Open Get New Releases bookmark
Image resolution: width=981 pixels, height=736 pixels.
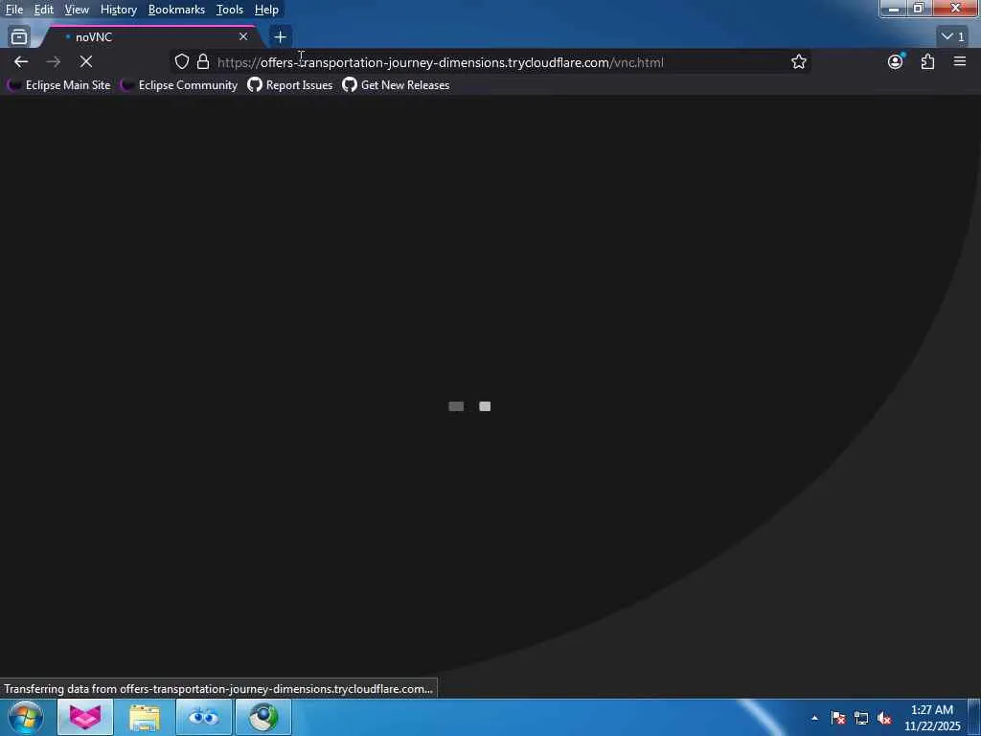(x=396, y=85)
